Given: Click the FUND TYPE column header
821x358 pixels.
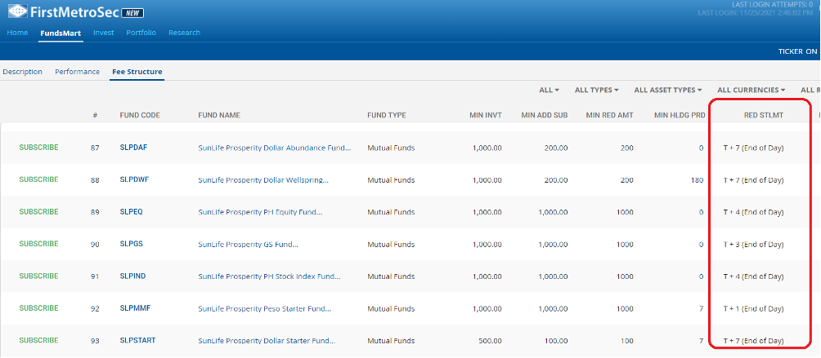Looking at the screenshot, I should [387, 115].
